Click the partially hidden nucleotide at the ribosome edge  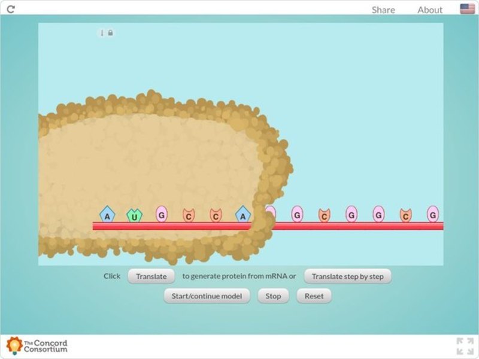pos(271,214)
